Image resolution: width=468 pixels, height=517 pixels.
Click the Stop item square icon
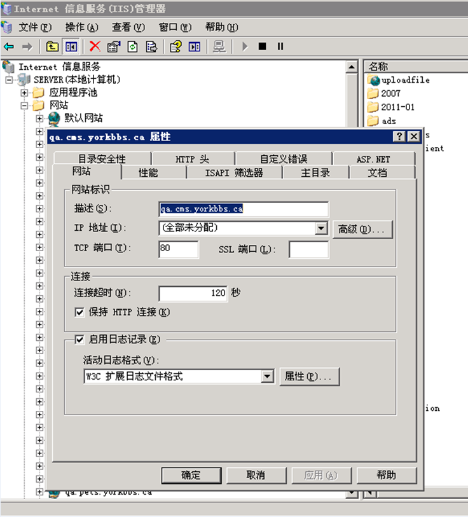(x=262, y=46)
